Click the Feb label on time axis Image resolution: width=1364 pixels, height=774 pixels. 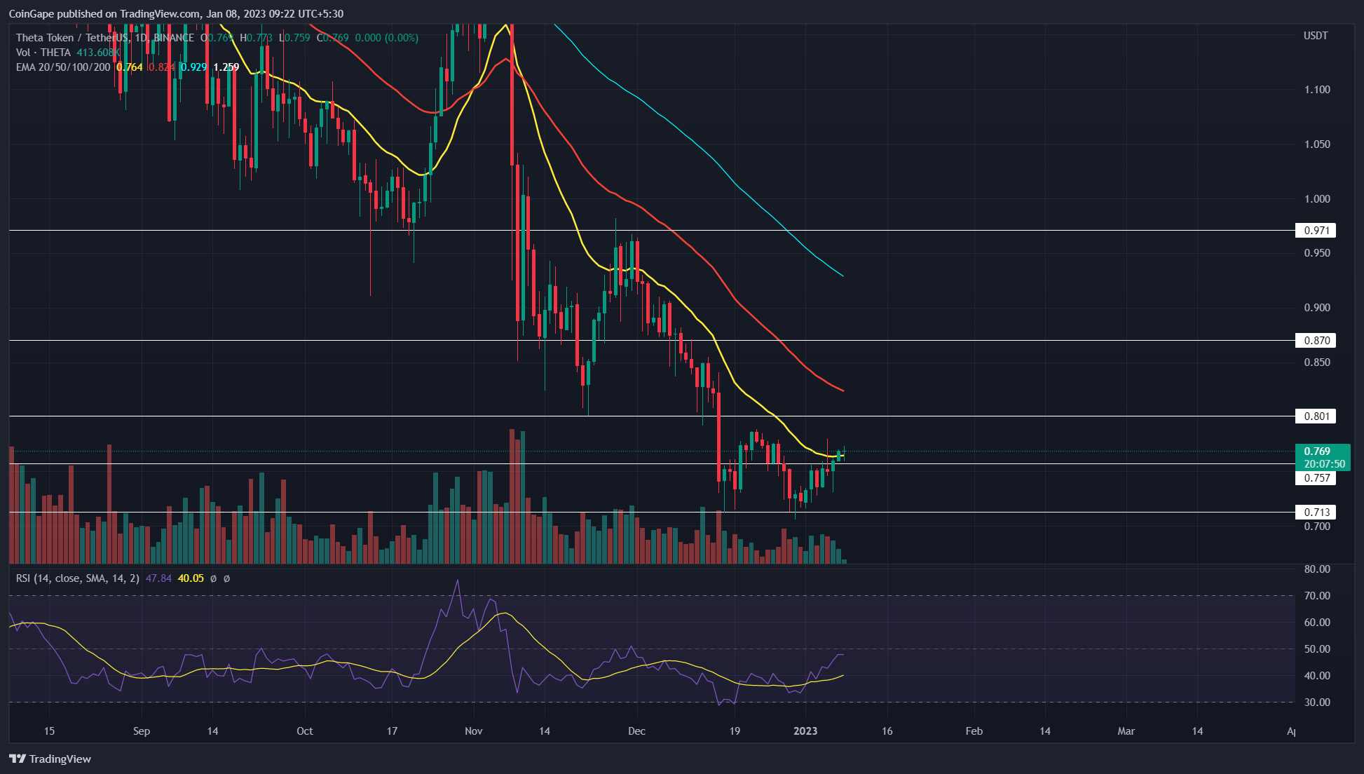[x=974, y=731]
